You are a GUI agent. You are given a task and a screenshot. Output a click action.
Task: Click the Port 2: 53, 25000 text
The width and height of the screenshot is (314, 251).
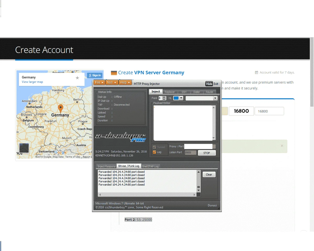point(138,220)
